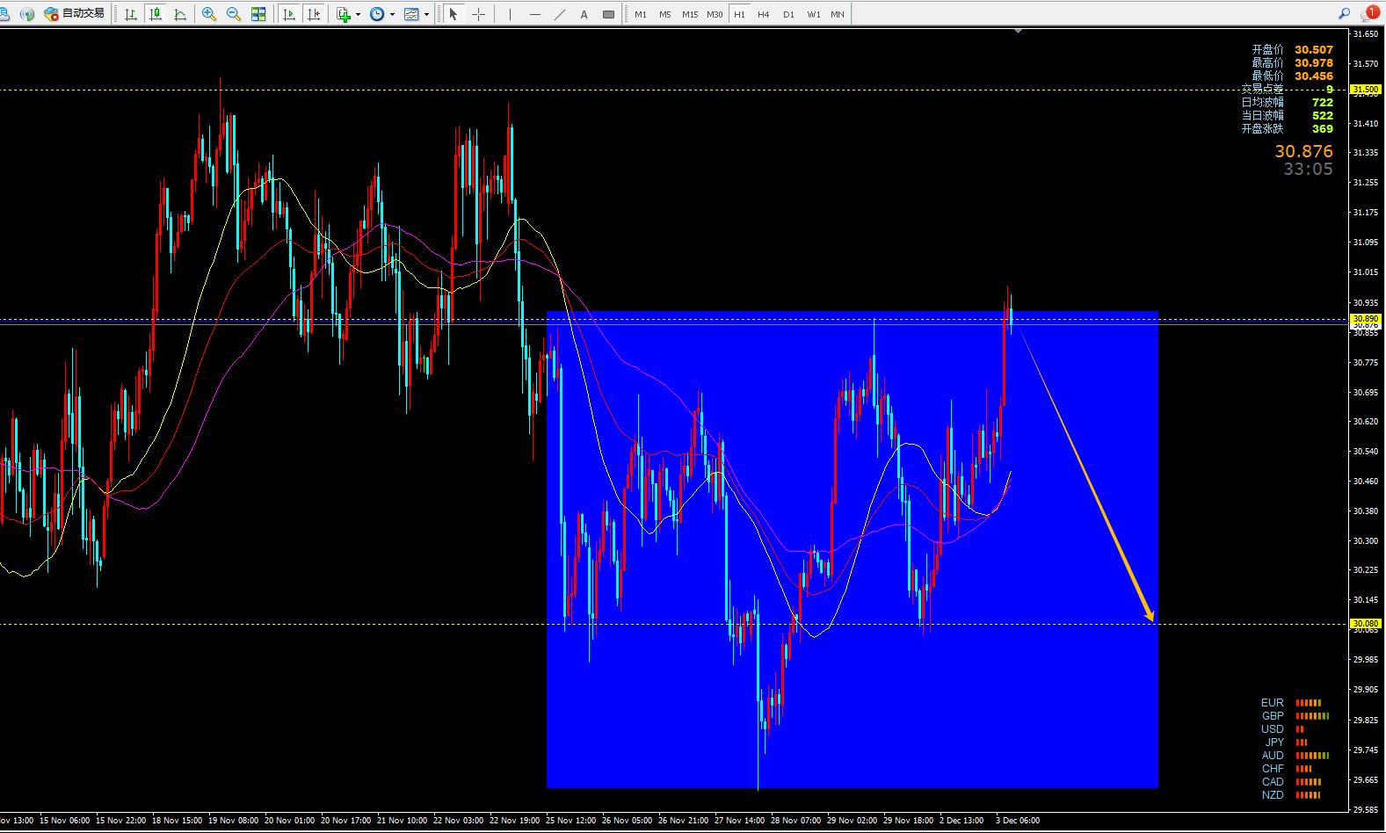Expand the indicators dropdown arrow
Image resolution: width=1386 pixels, height=833 pixels.
[358, 14]
